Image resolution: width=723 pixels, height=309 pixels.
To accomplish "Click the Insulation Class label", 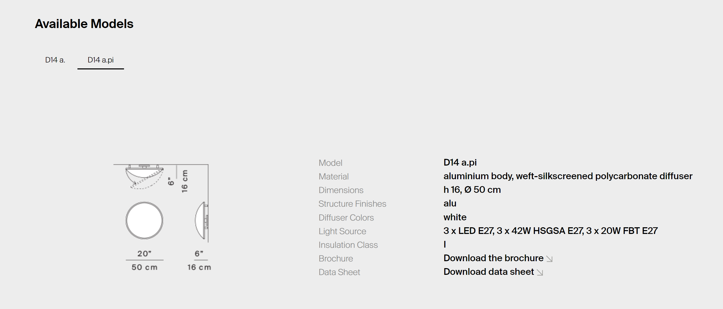I will pyautogui.click(x=348, y=245).
